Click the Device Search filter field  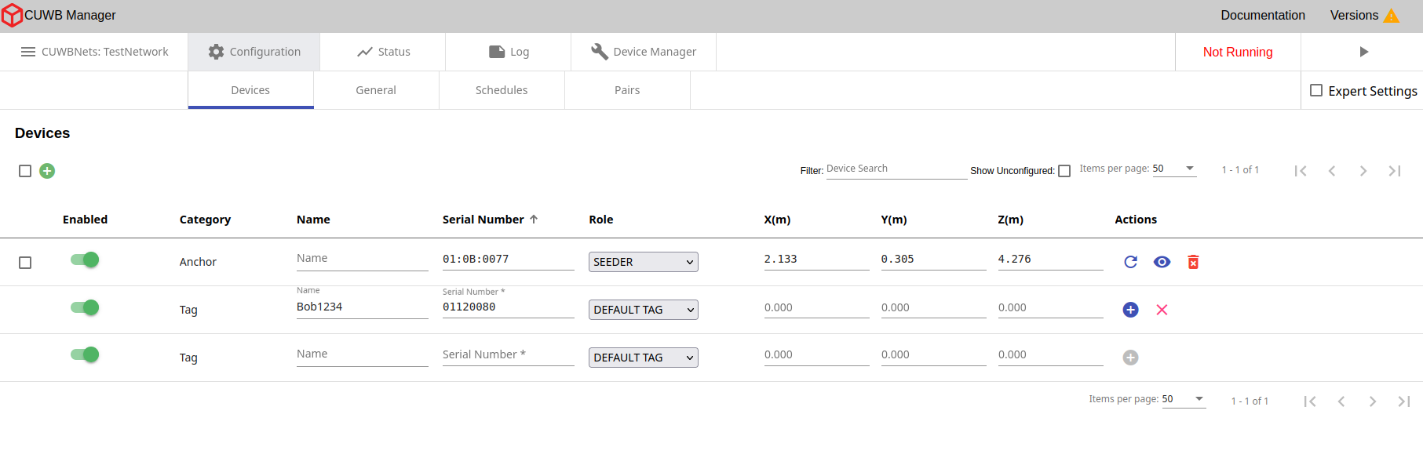pyautogui.click(x=896, y=169)
